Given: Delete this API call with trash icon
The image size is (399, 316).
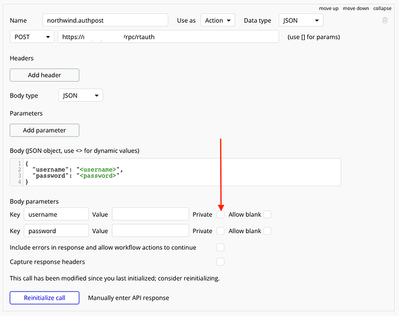Looking at the screenshot, I should 384,20.
